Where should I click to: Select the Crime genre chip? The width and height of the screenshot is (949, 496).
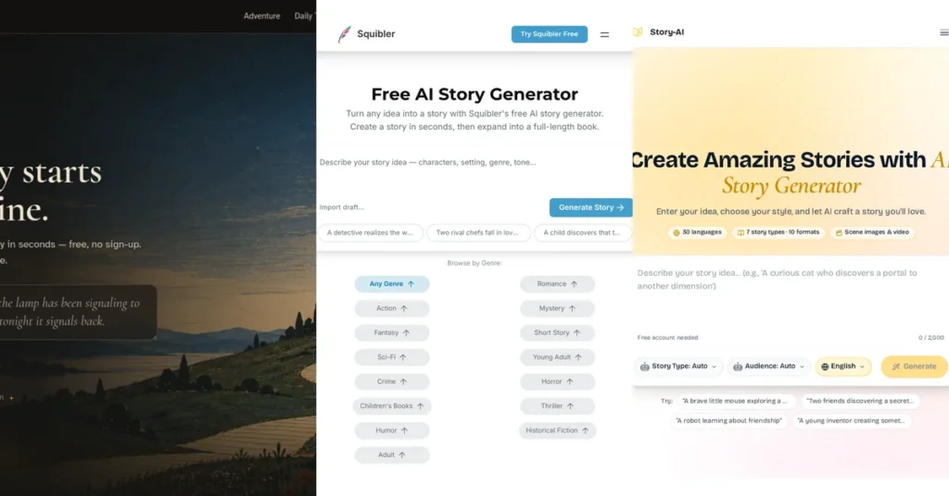click(x=392, y=382)
